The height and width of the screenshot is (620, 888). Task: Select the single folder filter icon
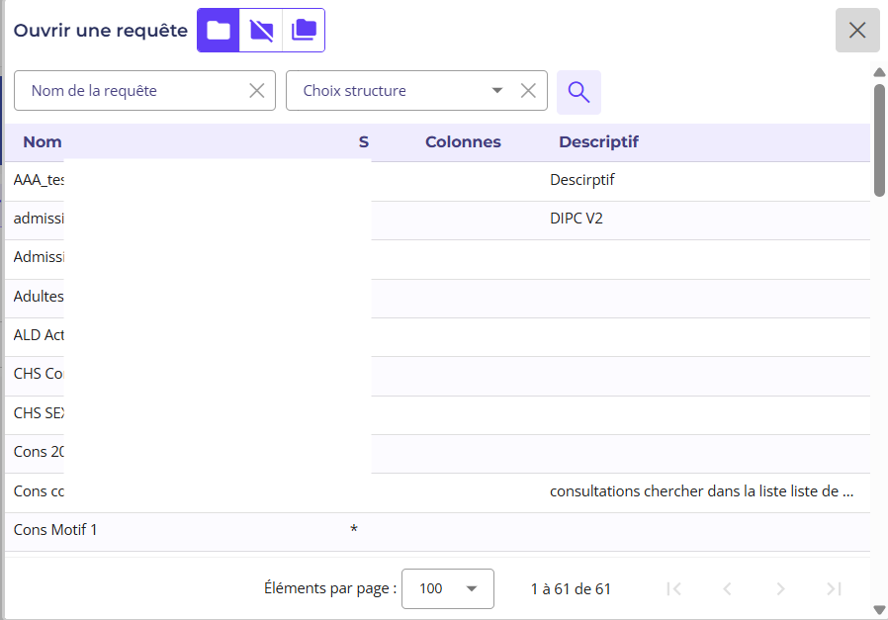point(219,31)
